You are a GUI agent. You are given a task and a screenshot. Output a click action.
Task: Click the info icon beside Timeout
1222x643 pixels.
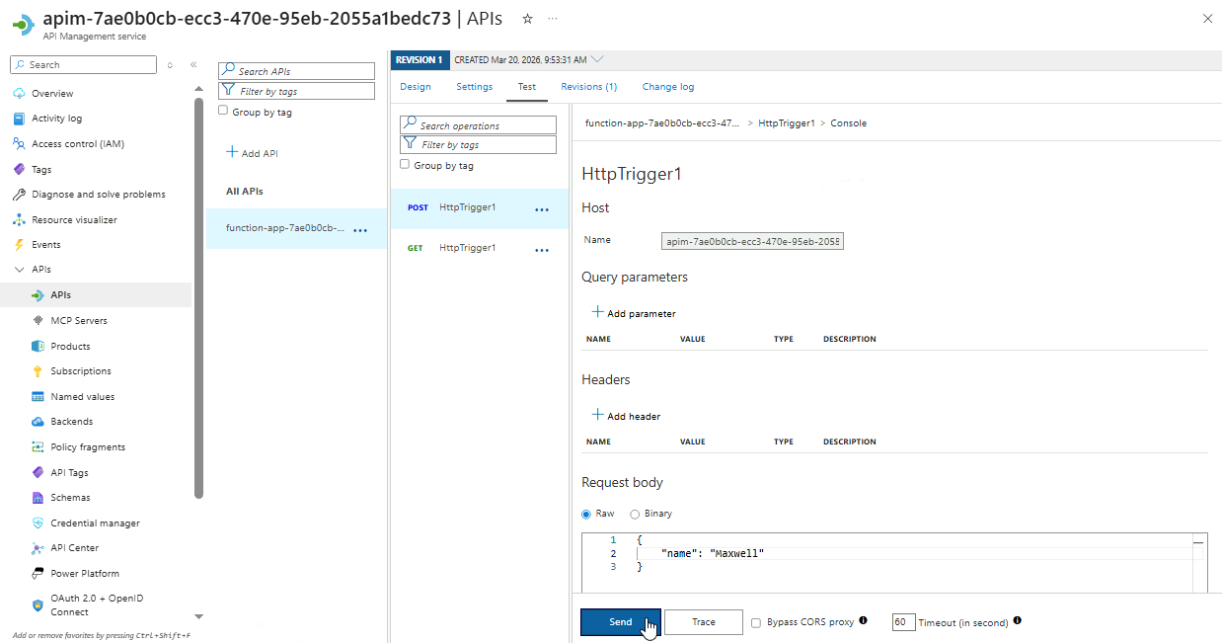(x=1017, y=621)
